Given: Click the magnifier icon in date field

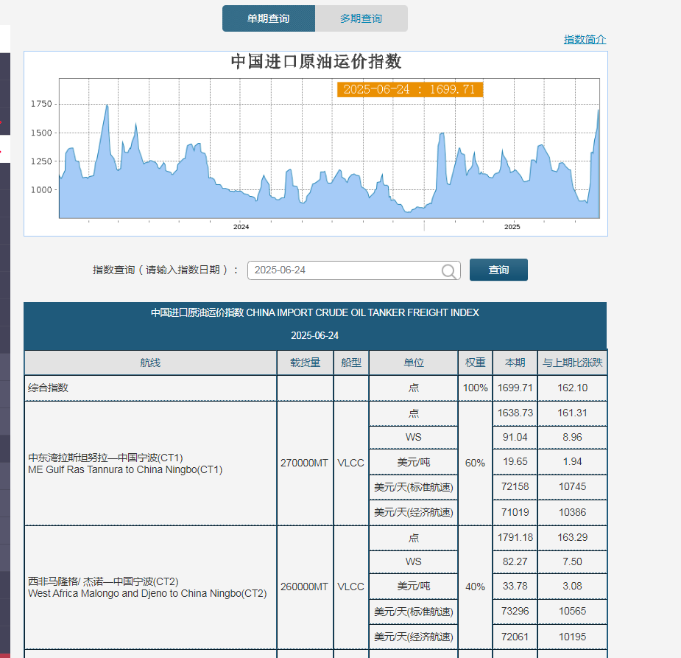Looking at the screenshot, I should click(x=448, y=270).
